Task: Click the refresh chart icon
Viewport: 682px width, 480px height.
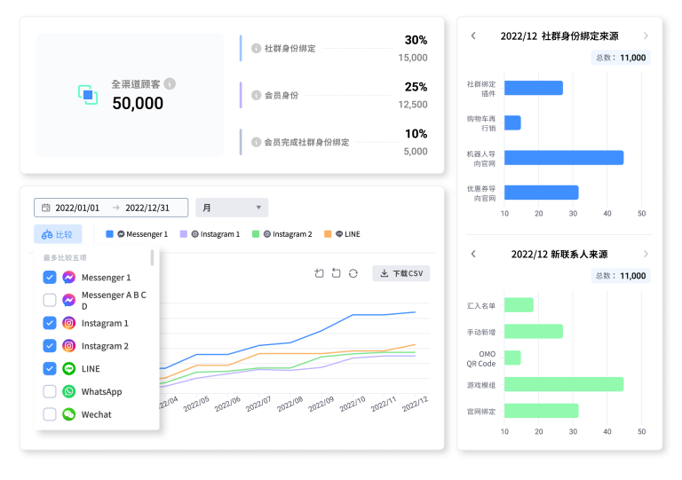Action: (353, 273)
